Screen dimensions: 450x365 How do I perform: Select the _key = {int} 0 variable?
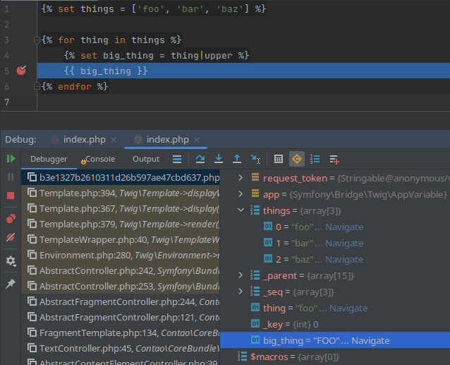335,324
